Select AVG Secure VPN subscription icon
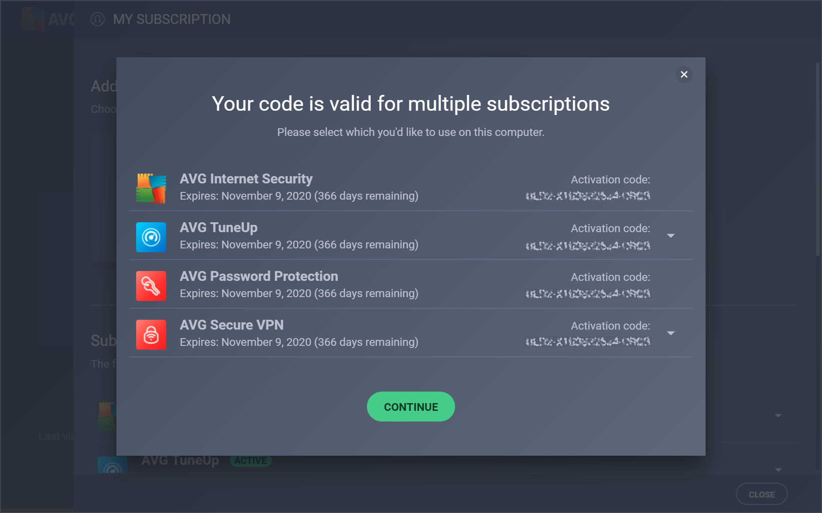The height and width of the screenshot is (513, 822). [x=150, y=334]
